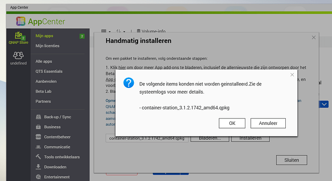The image size is (332, 181).
Task: Open Mijn licenties
Action: 48,46
